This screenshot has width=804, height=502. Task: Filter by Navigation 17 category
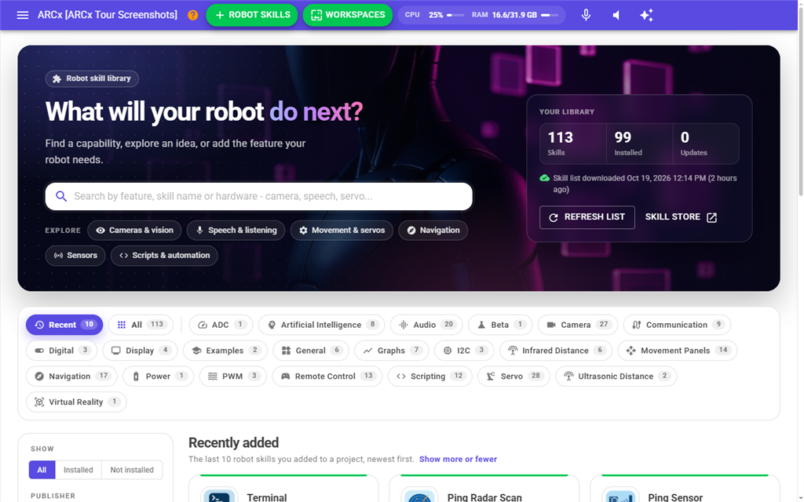click(71, 376)
